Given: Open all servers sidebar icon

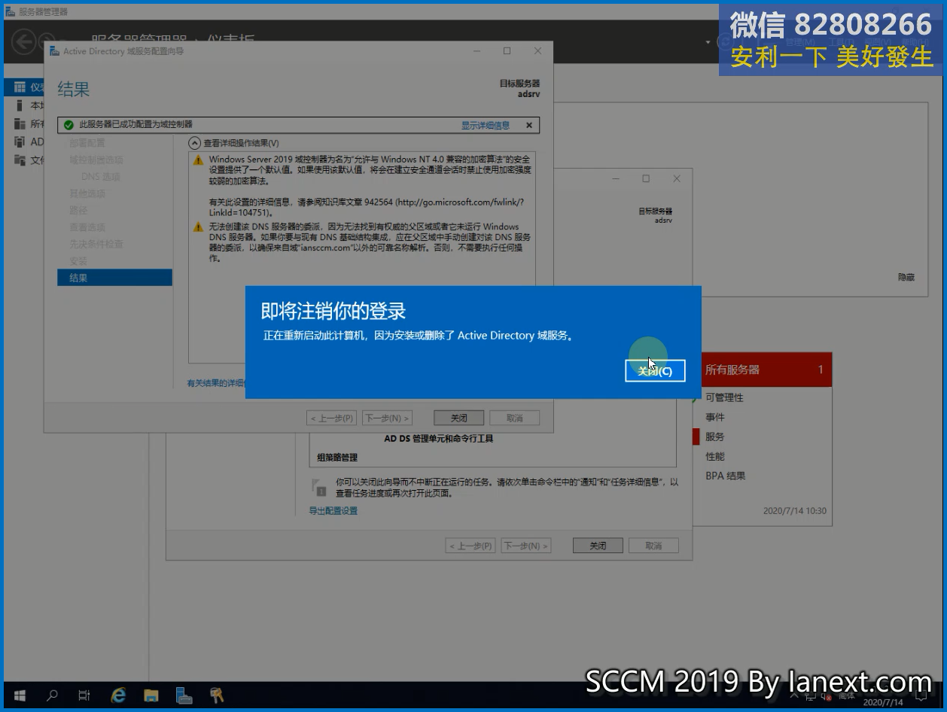Looking at the screenshot, I should point(20,123).
